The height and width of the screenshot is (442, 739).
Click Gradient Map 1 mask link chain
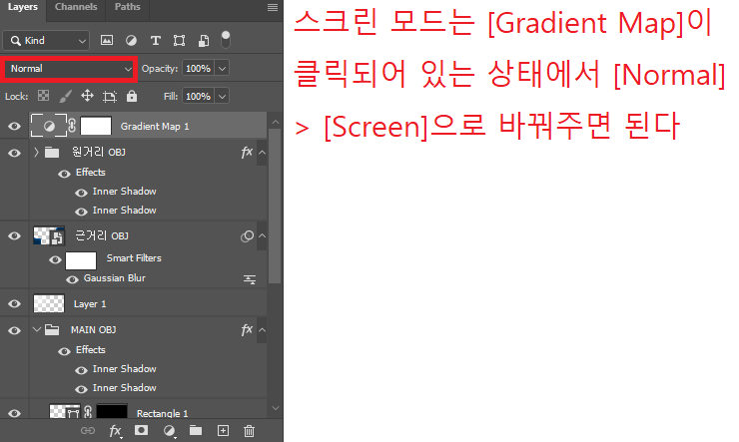point(72,125)
